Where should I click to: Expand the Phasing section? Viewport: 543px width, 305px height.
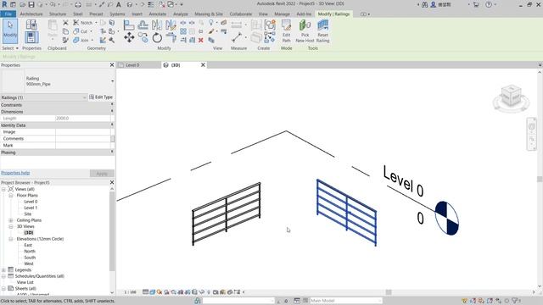pyautogui.click(x=112, y=152)
